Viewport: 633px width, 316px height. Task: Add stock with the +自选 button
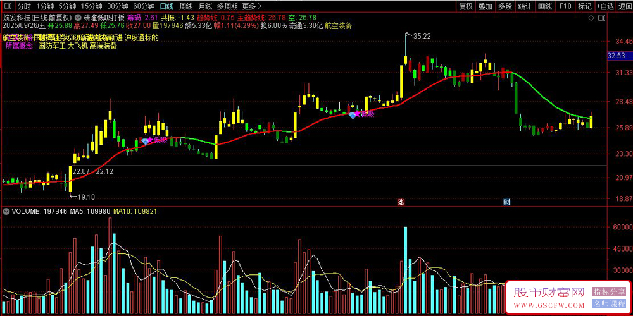click(x=605, y=6)
